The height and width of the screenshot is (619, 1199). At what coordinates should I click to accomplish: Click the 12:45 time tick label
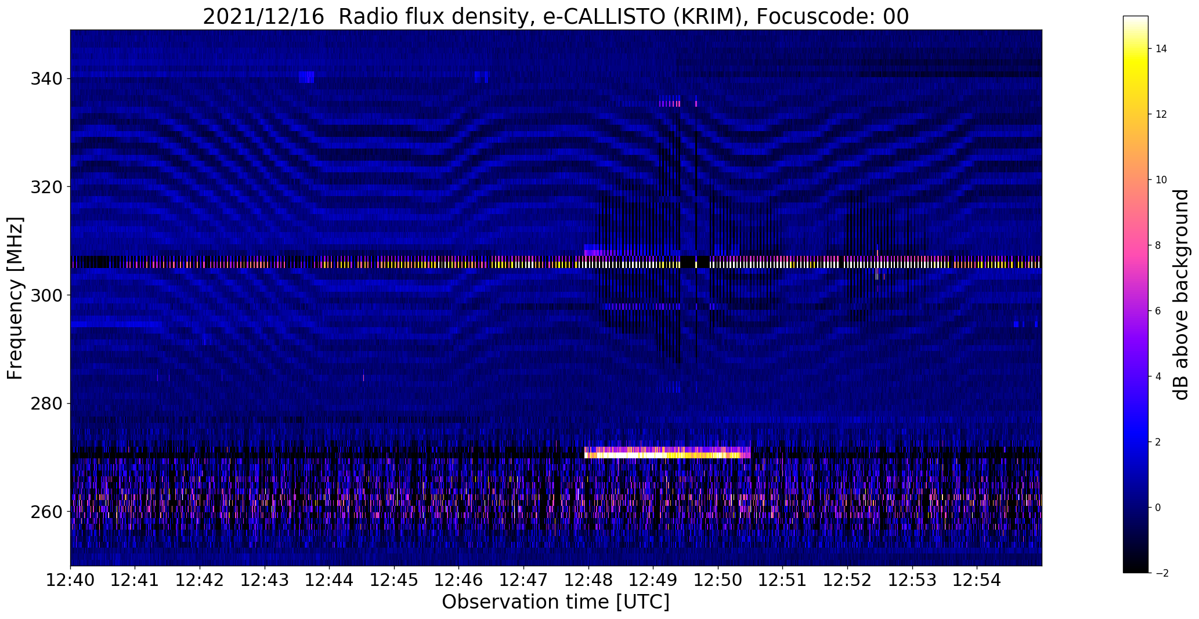(395, 580)
